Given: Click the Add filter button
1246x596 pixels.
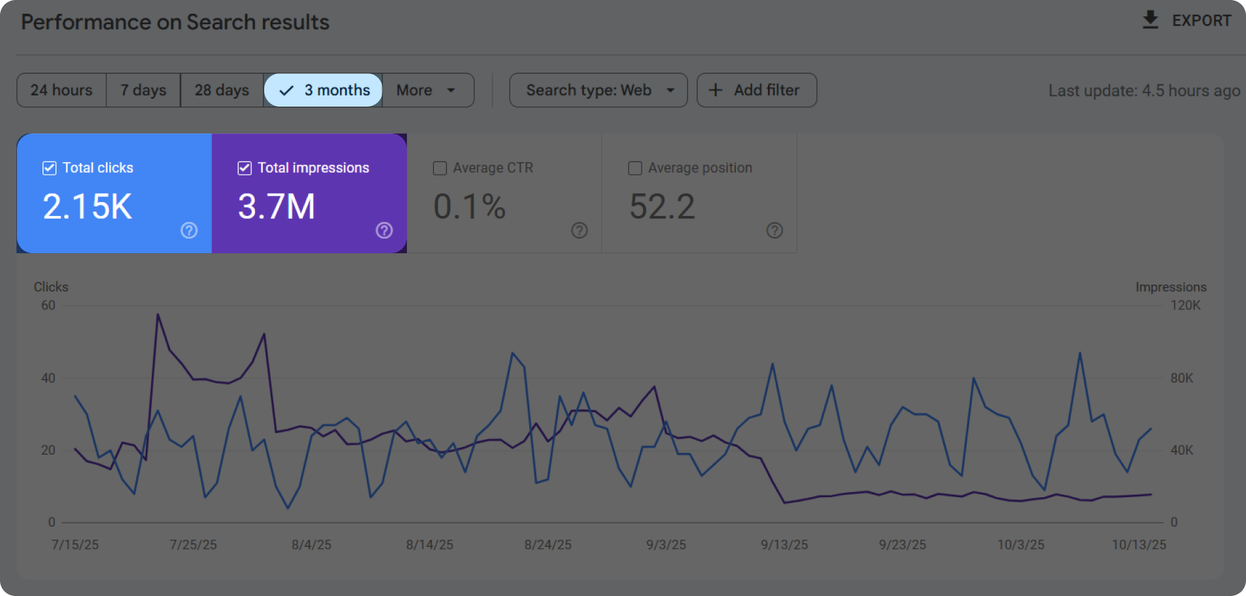Looking at the screenshot, I should (756, 90).
